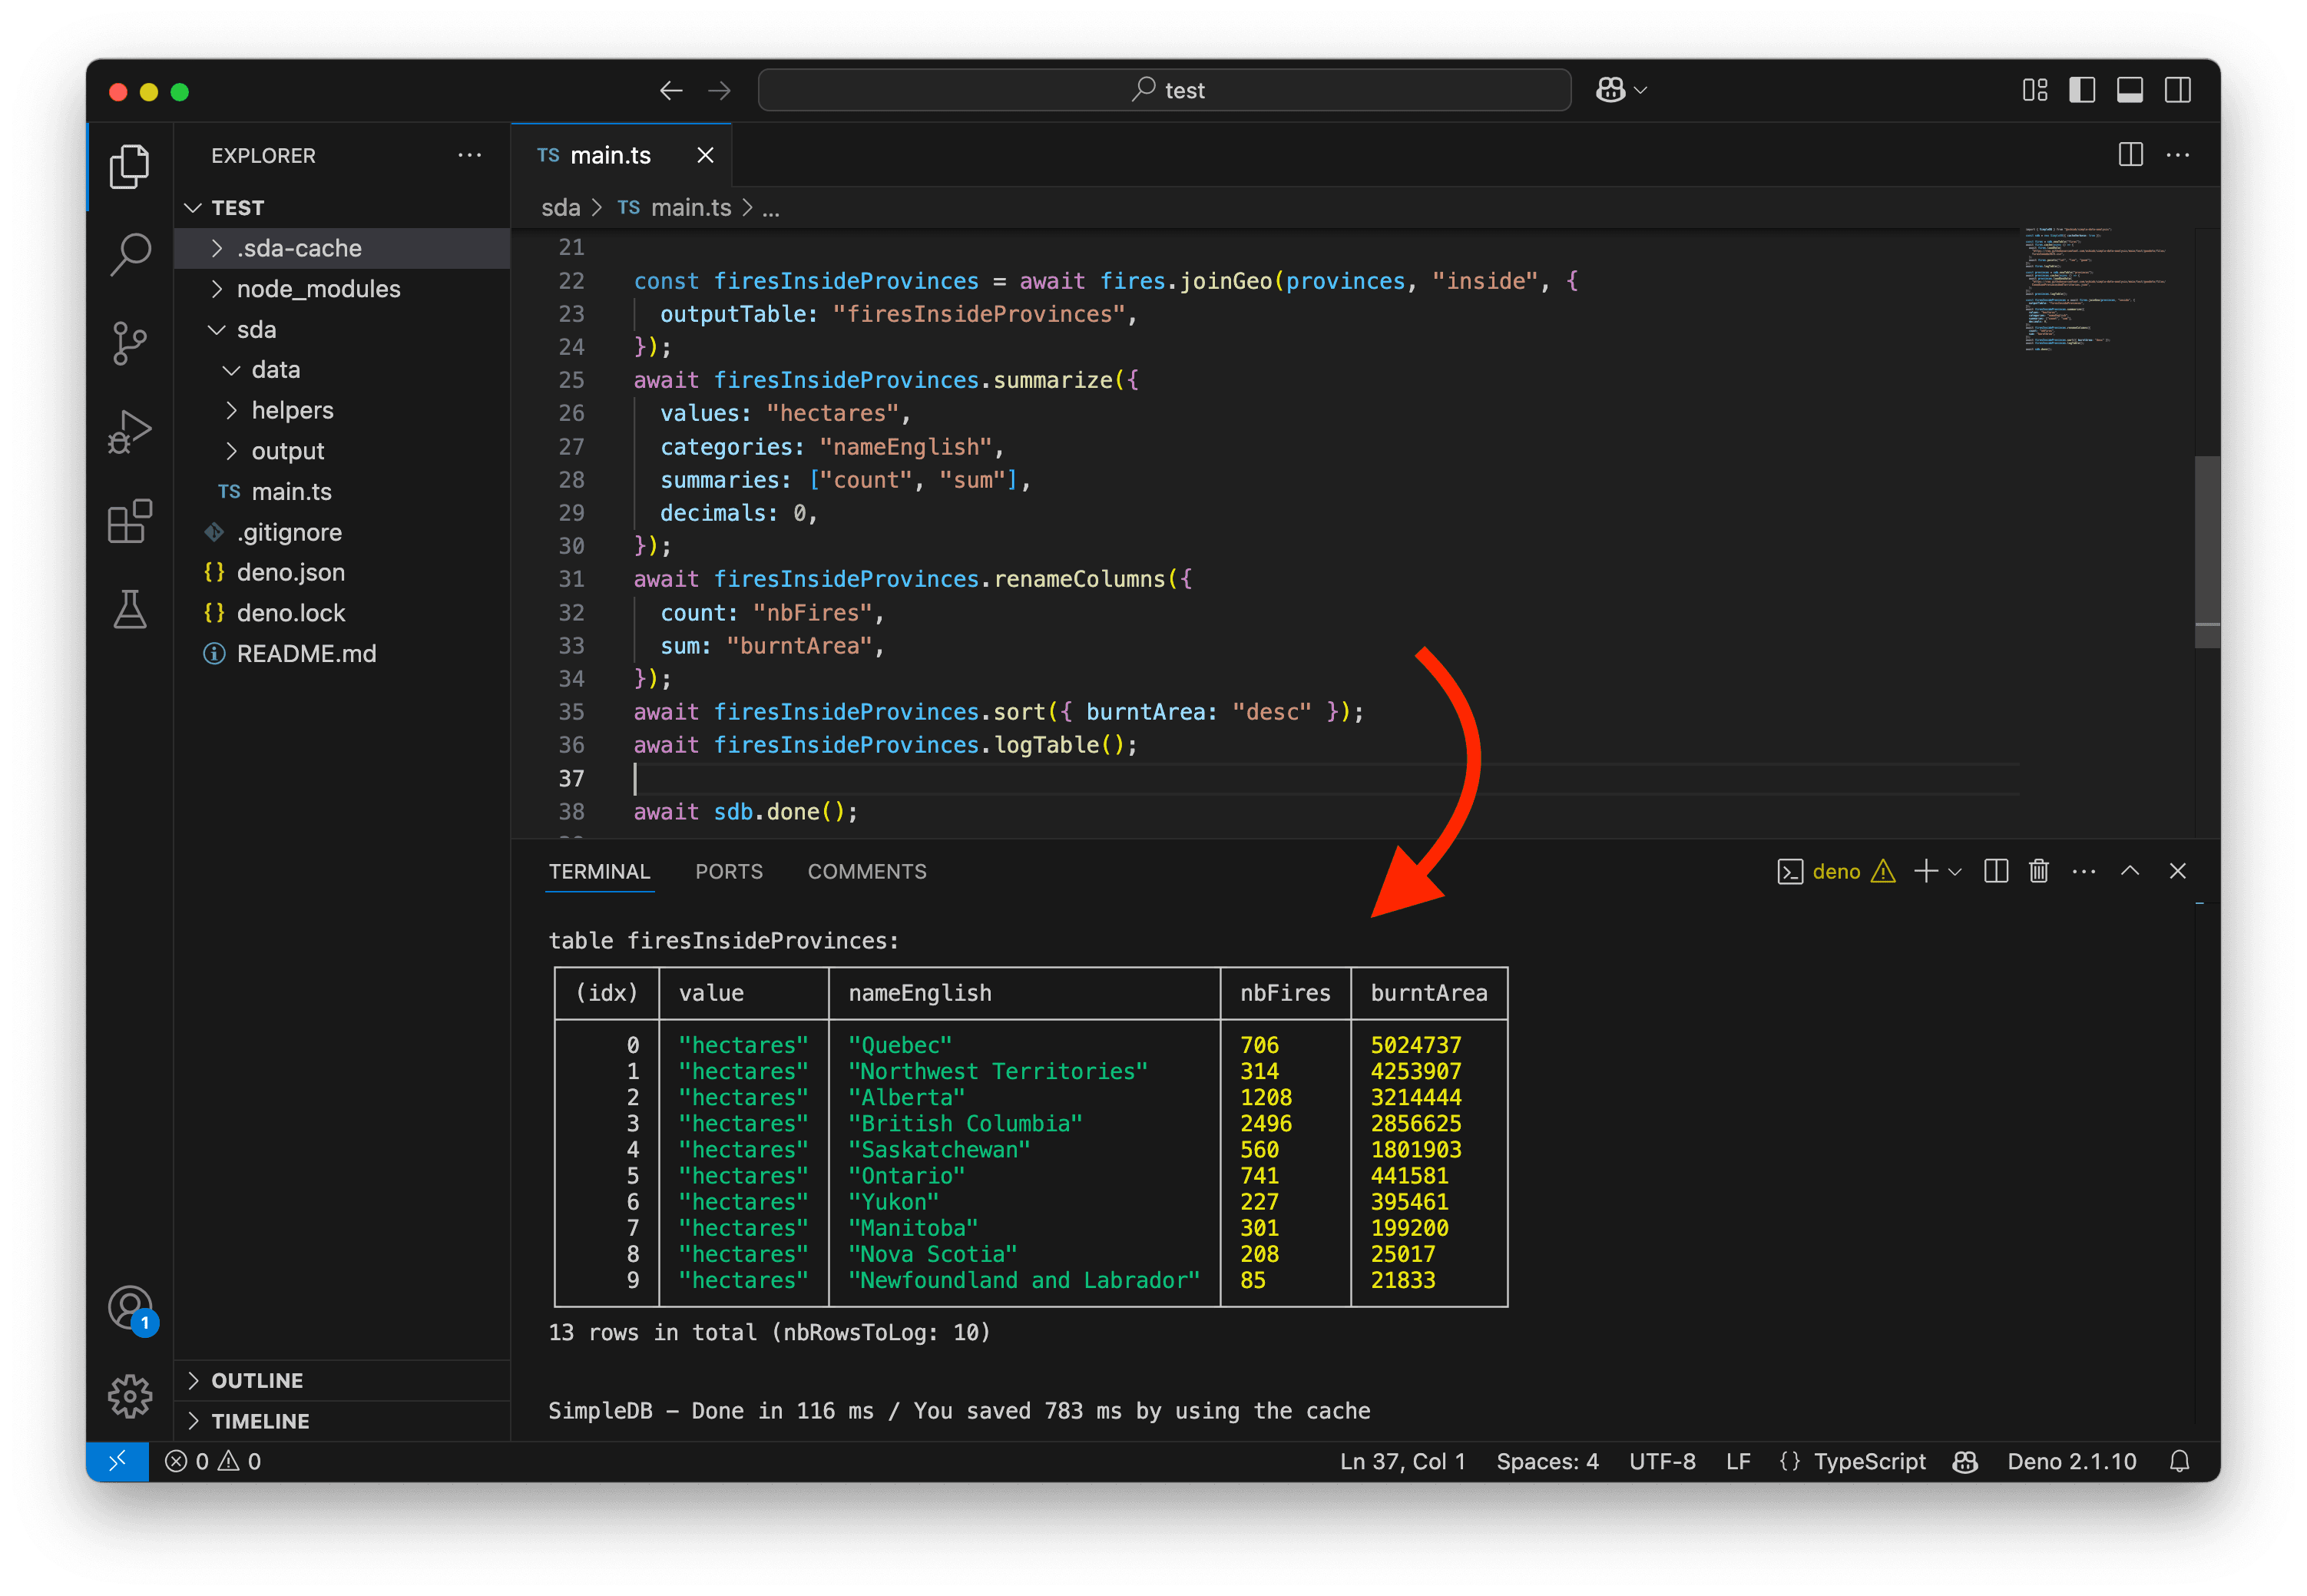
Task: Click Deno 2.1.10 status item
Action: pos(2071,1461)
